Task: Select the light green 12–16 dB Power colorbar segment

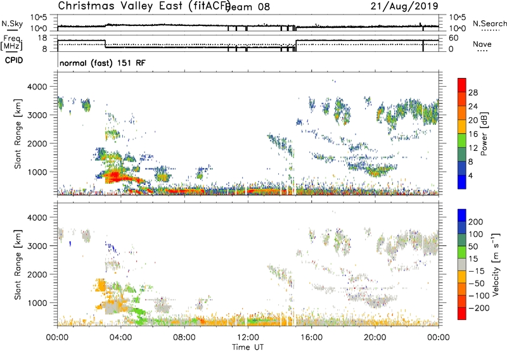Action: 462,141
